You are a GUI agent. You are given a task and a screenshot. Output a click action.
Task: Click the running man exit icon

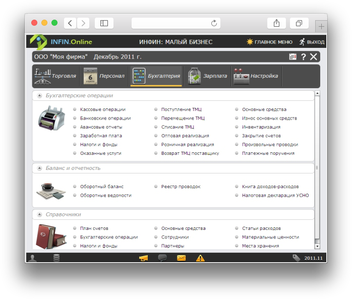pos(302,42)
